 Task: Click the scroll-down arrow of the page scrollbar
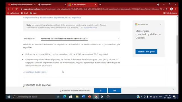[x=177, y=93]
